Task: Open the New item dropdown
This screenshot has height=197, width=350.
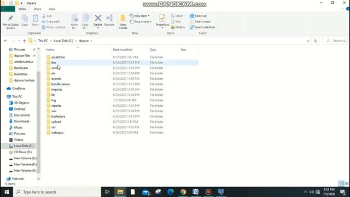Action: click(139, 16)
